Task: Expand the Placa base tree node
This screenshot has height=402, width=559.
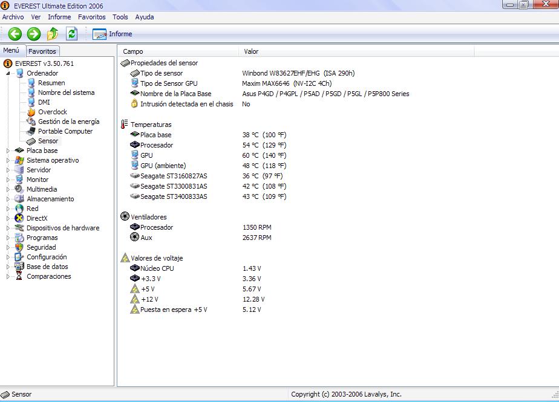Action: tap(8, 151)
